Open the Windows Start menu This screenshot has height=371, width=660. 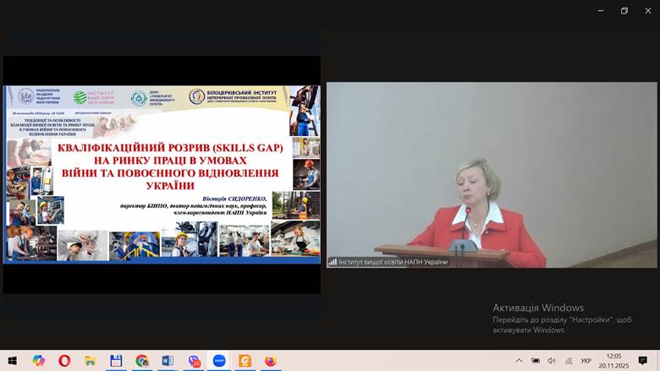pos(13,361)
